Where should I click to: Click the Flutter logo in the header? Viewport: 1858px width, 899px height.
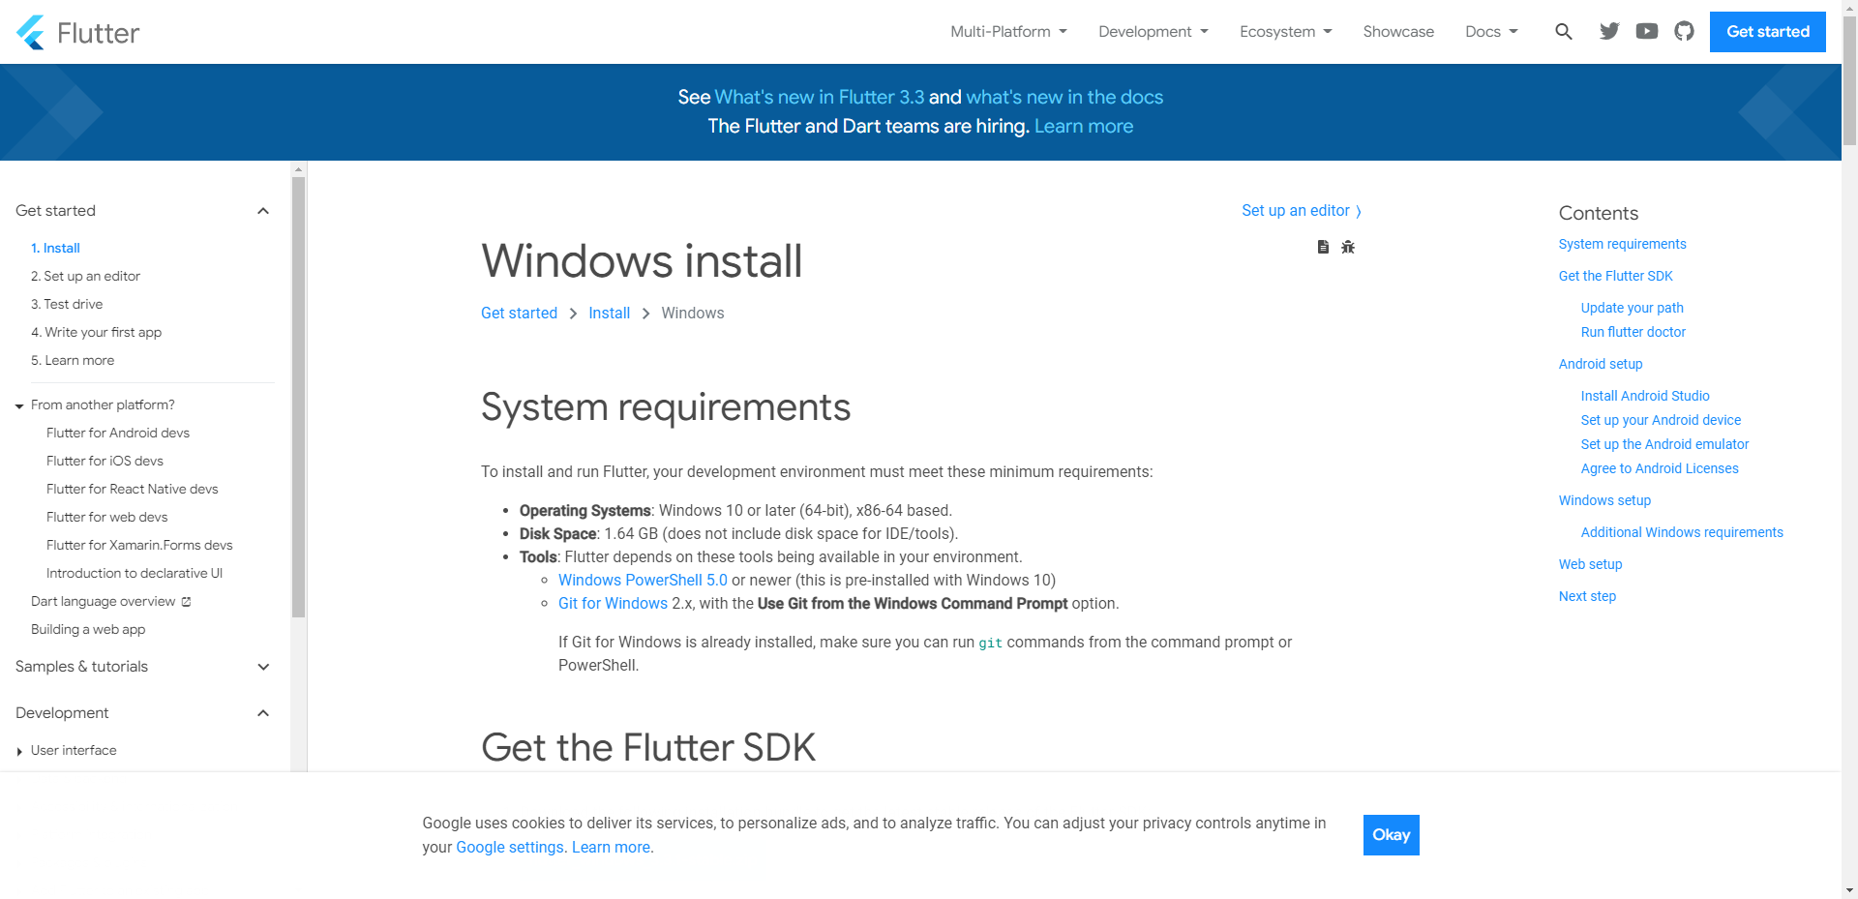coord(77,31)
